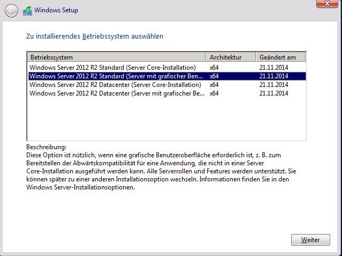The height and width of the screenshot is (256, 342).
Task: Click the heading Zu installierendes Betriebssystem auswählen
Action: [95, 36]
